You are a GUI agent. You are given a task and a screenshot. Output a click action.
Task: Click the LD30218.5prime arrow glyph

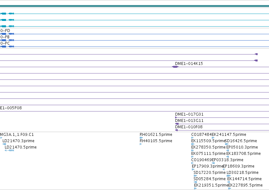pos(229,176)
